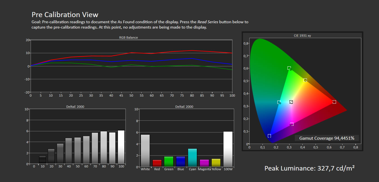Click the Red bar in DeltaE color chart
The image size is (379, 182).
coord(157,163)
